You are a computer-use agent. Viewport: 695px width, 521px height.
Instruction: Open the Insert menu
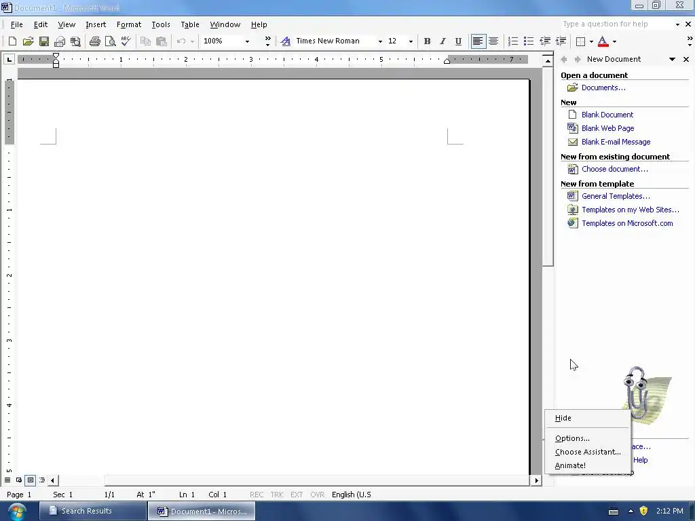coord(96,24)
